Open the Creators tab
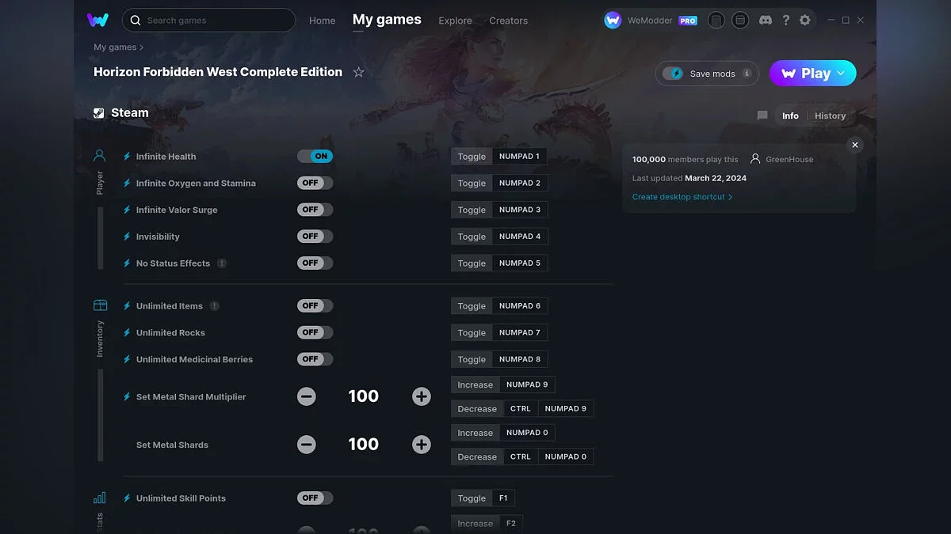The height and width of the screenshot is (534, 951). tap(508, 21)
